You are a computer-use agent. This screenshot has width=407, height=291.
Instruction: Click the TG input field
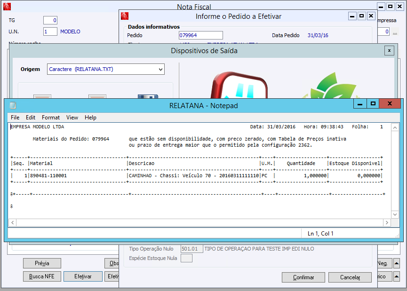(50, 20)
